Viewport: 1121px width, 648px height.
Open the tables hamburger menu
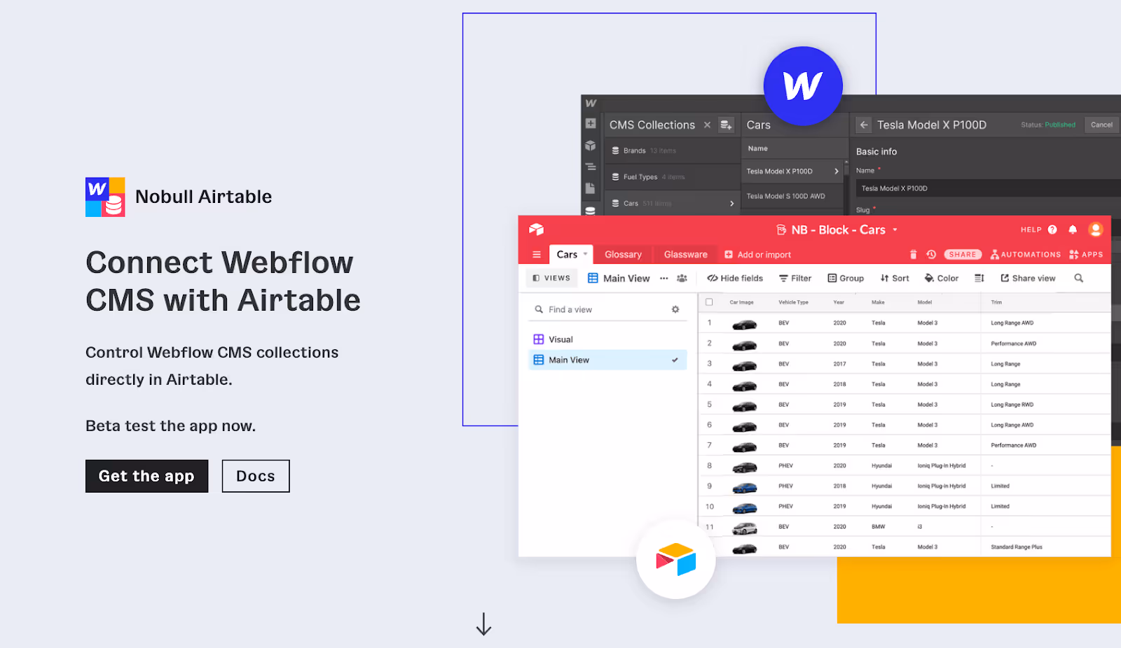pyautogui.click(x=537, y=255)
